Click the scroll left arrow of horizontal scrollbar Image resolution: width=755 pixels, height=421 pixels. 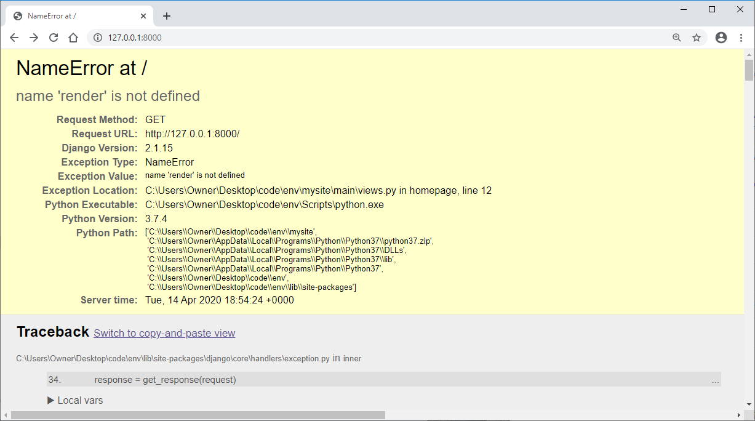(5, 415)
